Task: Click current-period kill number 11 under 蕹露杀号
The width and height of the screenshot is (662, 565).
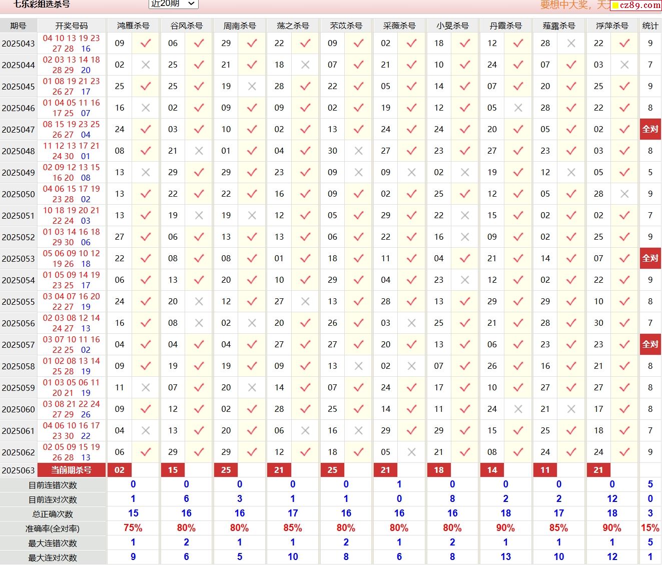Action: click(545, 470)
